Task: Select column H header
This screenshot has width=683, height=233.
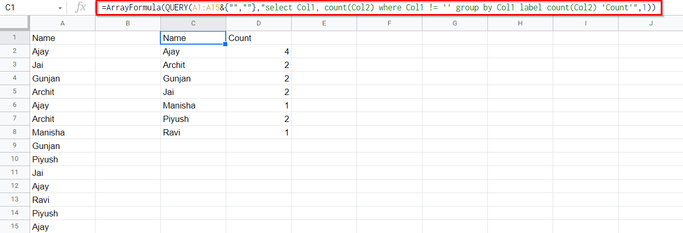Action: pyautogui.click(x=520, y=23)
